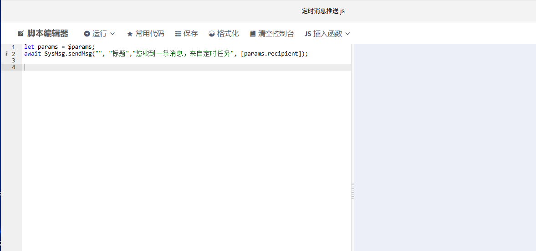Screen dimensions: 536x251
Task: Select line number 2 in gutter
Action: (13, 54)
